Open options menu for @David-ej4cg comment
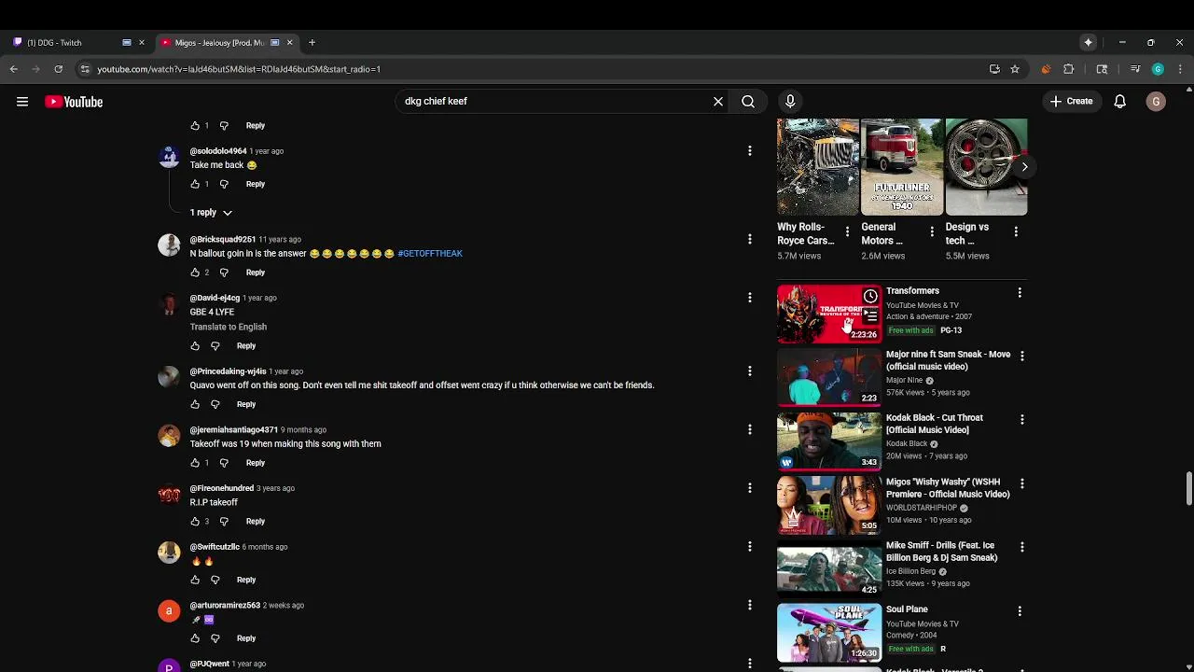Viewport: 1194px width, 672px height. click(x=749, y=298)
